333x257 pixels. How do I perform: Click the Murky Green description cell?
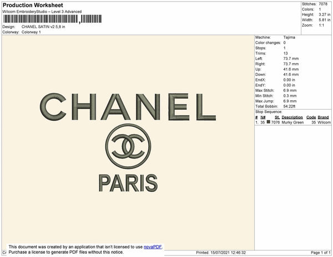point(292,122)
